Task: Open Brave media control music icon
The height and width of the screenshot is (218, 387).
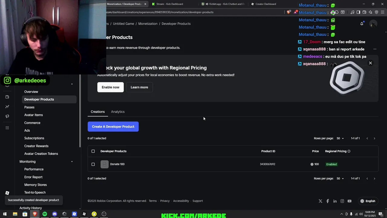Action: tap(352, 12)
